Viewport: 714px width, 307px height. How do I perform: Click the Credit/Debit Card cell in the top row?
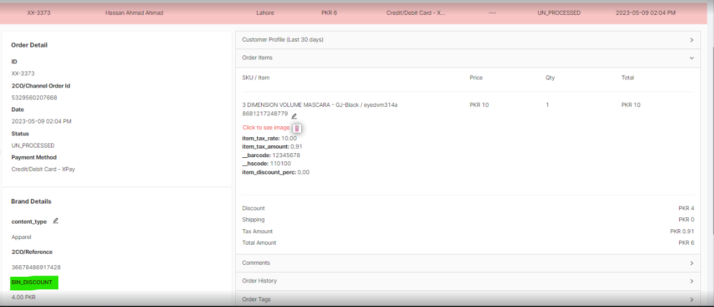(415, 13)
